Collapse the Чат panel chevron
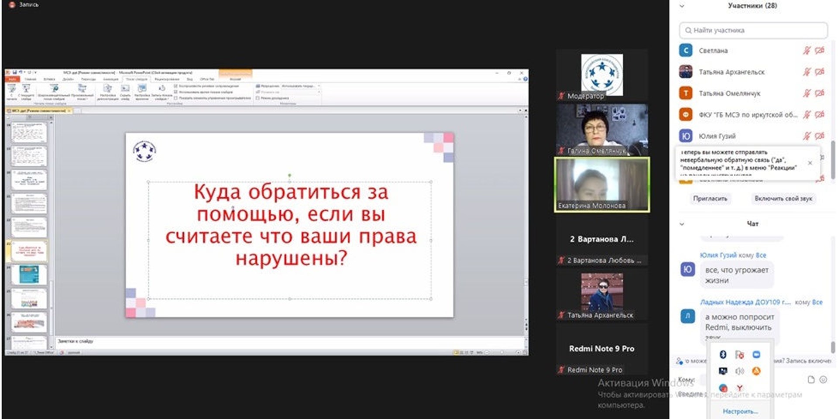The height and width of the screenshot is (419, 838). click(682, 224)
